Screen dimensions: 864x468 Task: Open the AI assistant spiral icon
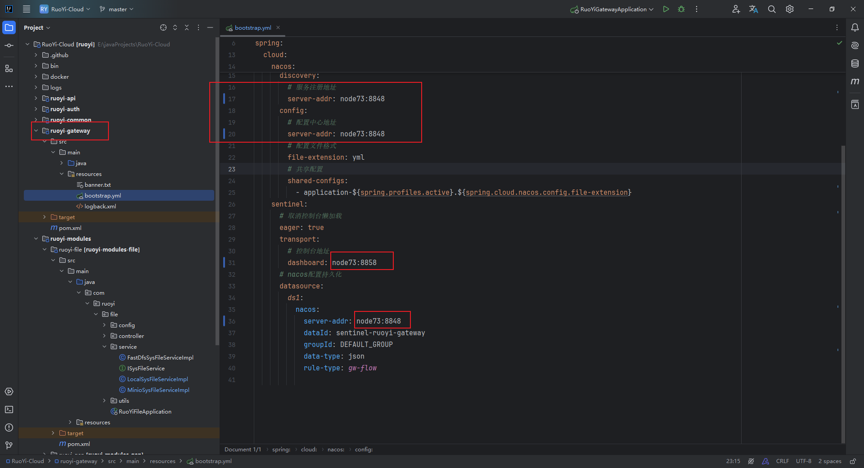pyautogui.click(x=855, y=45)
